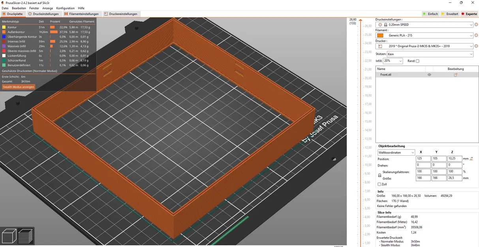The width and height of the screenshot is (479, 247).
Task: Click the padlock icon next to Skalierungsfaktoren
Action: pos(380,174)
